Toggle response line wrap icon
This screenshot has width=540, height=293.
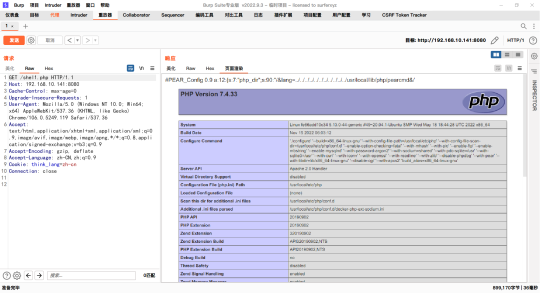click(x=497, y=68)
